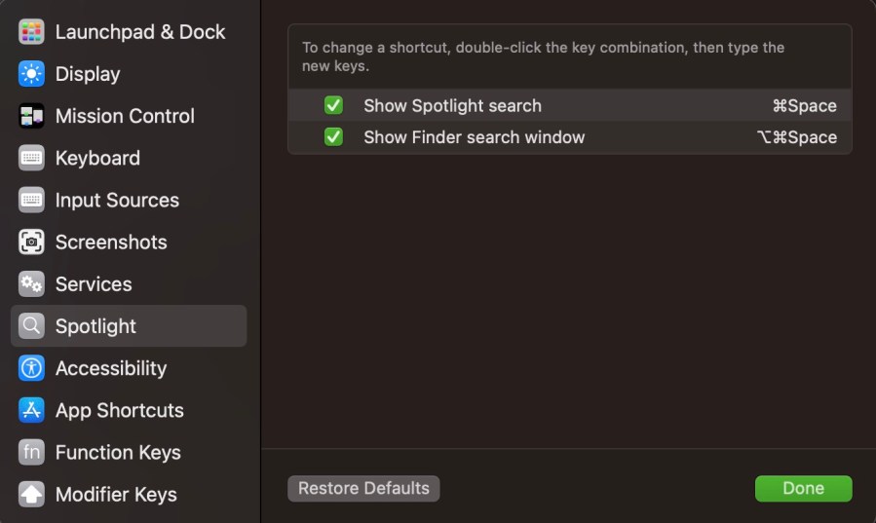Select the Show Finder search window row label
Image resolution: width=876 pixels, height=523 pixels.
pyautogui.click(x=474, y=137)
